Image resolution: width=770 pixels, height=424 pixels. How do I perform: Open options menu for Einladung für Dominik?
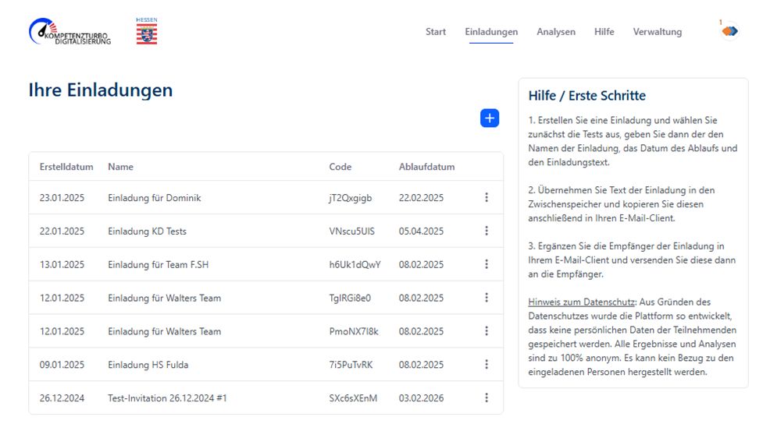(x=487, y=198)
